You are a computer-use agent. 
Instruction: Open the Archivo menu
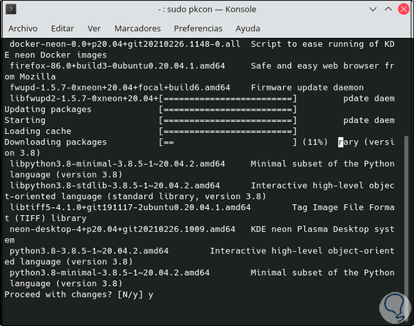click(x=23, y=28)
